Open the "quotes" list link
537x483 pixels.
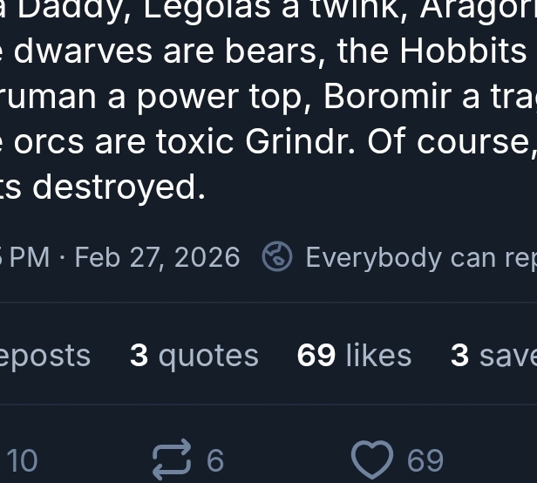click(x=194, y=356)
